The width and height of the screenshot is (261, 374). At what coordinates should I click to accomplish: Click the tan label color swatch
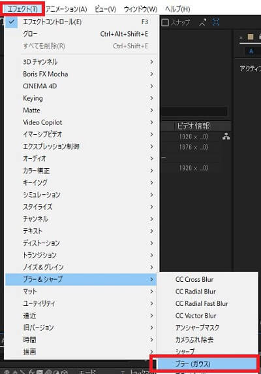pos(251,37)
